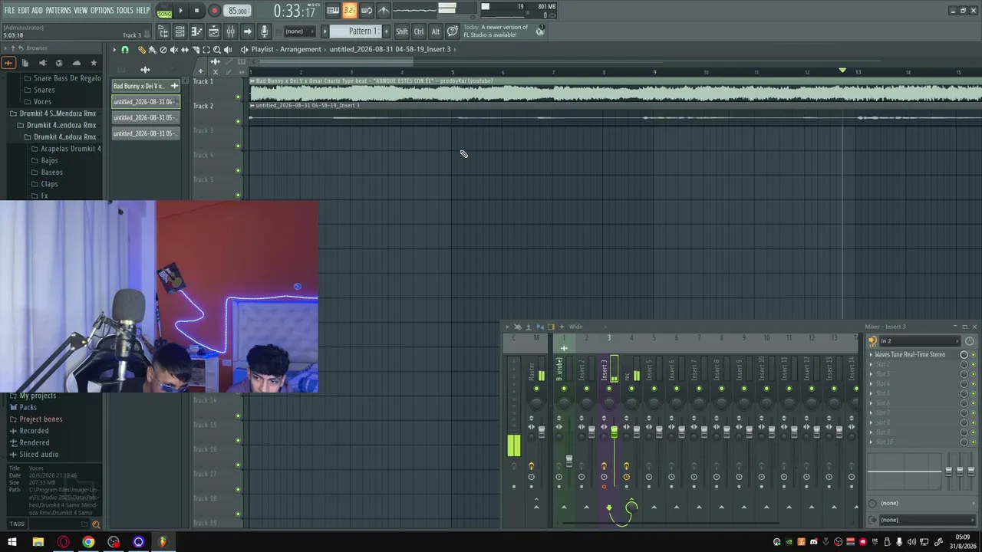Image resolution: width=982 pixels, height=552 pixels.
Task: Toggle loop recording icon
Action: tap(367, 10)
